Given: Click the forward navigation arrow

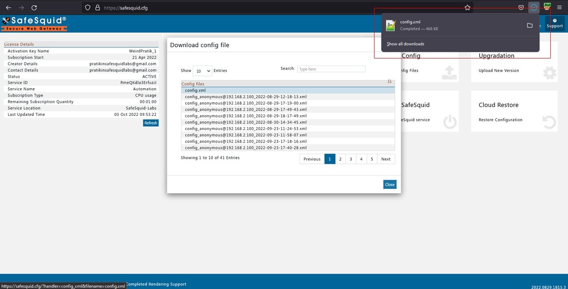Looking at the screenshot, I should point(21,8).
